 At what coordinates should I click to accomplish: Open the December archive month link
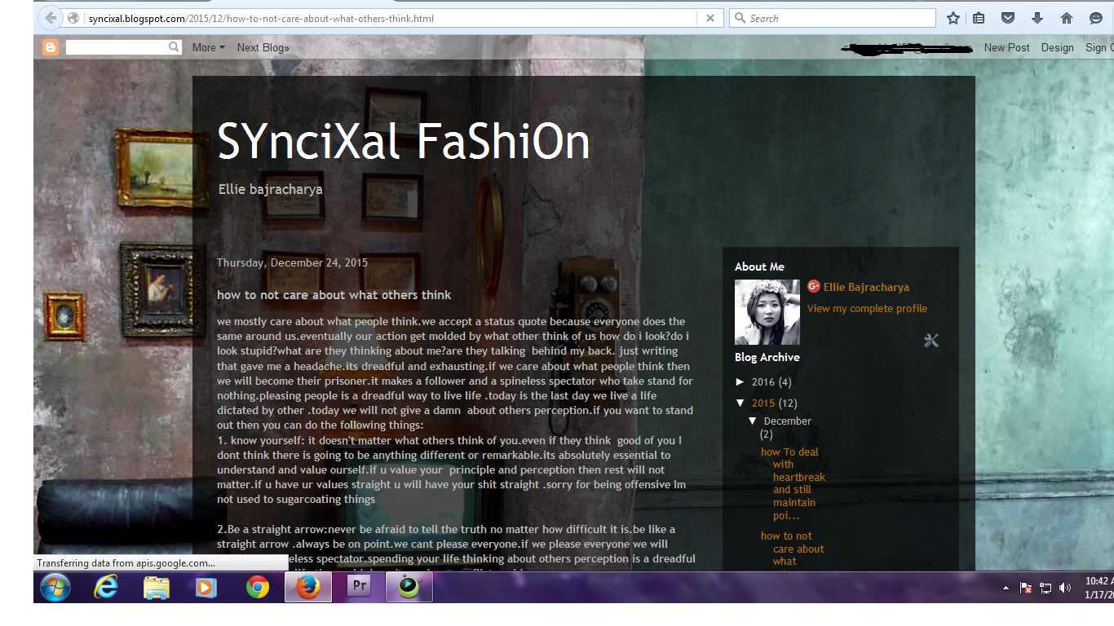point(788,421)
